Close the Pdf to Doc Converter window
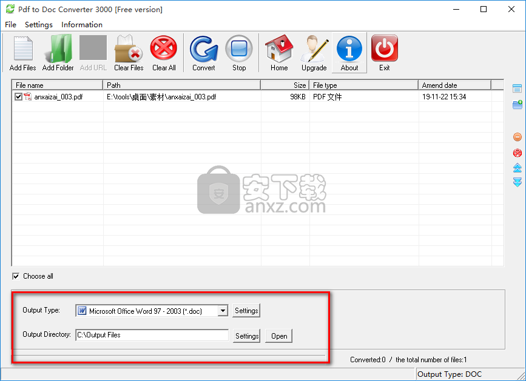Image resolution: width=526 pixels, height=381 pixels. pos(511,9)
